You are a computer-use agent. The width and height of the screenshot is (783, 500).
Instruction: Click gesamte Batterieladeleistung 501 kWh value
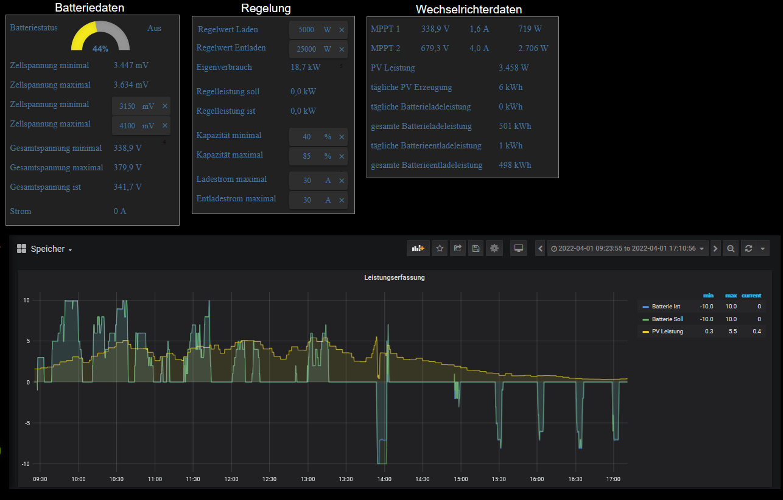click(515, 126)
